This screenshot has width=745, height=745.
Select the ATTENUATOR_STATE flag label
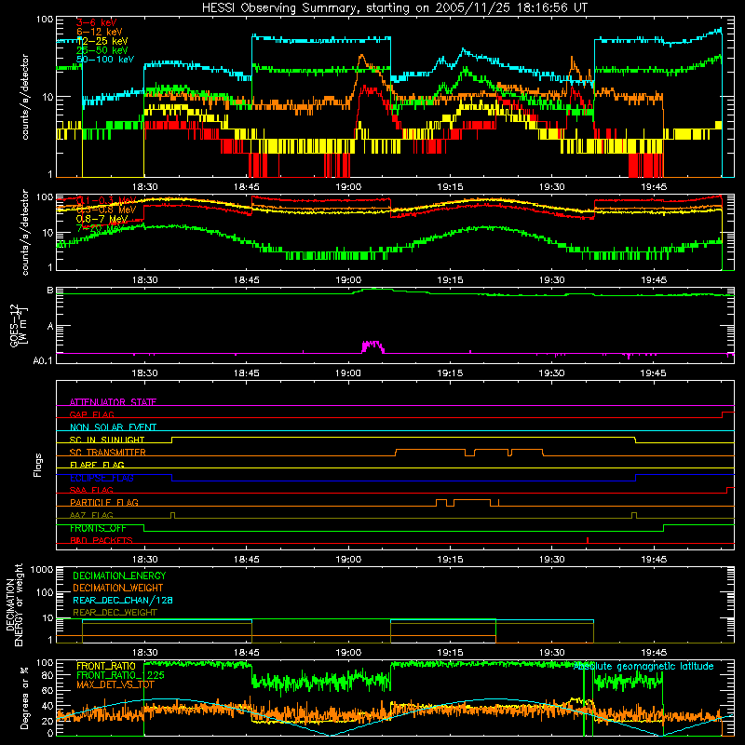113,402
